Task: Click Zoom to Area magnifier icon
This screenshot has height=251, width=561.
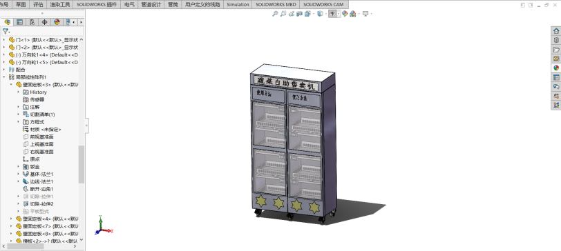Action: click(283, 14)
